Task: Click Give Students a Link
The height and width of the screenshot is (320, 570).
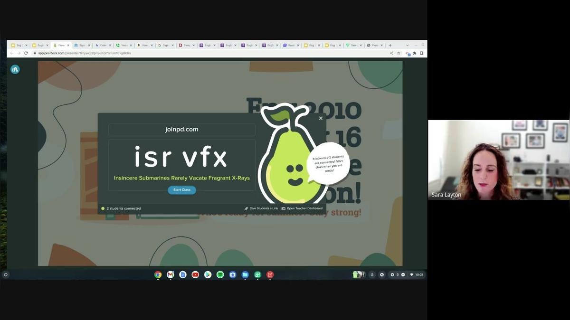Action: click(x=261, y=208)
